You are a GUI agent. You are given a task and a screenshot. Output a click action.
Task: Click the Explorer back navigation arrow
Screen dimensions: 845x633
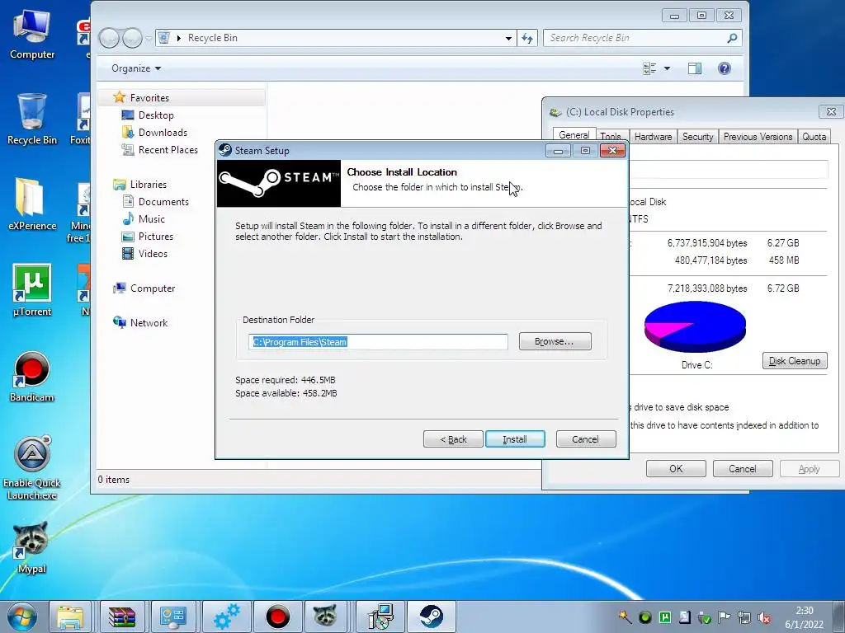tap(109, 38)
